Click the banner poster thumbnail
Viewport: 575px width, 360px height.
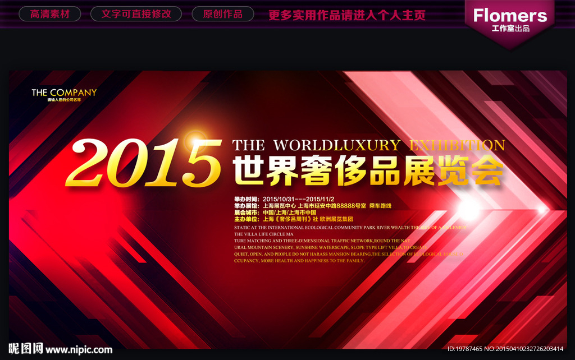pyautogui.click(x=288, y=210)
